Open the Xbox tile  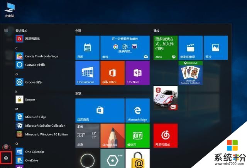(166, 48)
